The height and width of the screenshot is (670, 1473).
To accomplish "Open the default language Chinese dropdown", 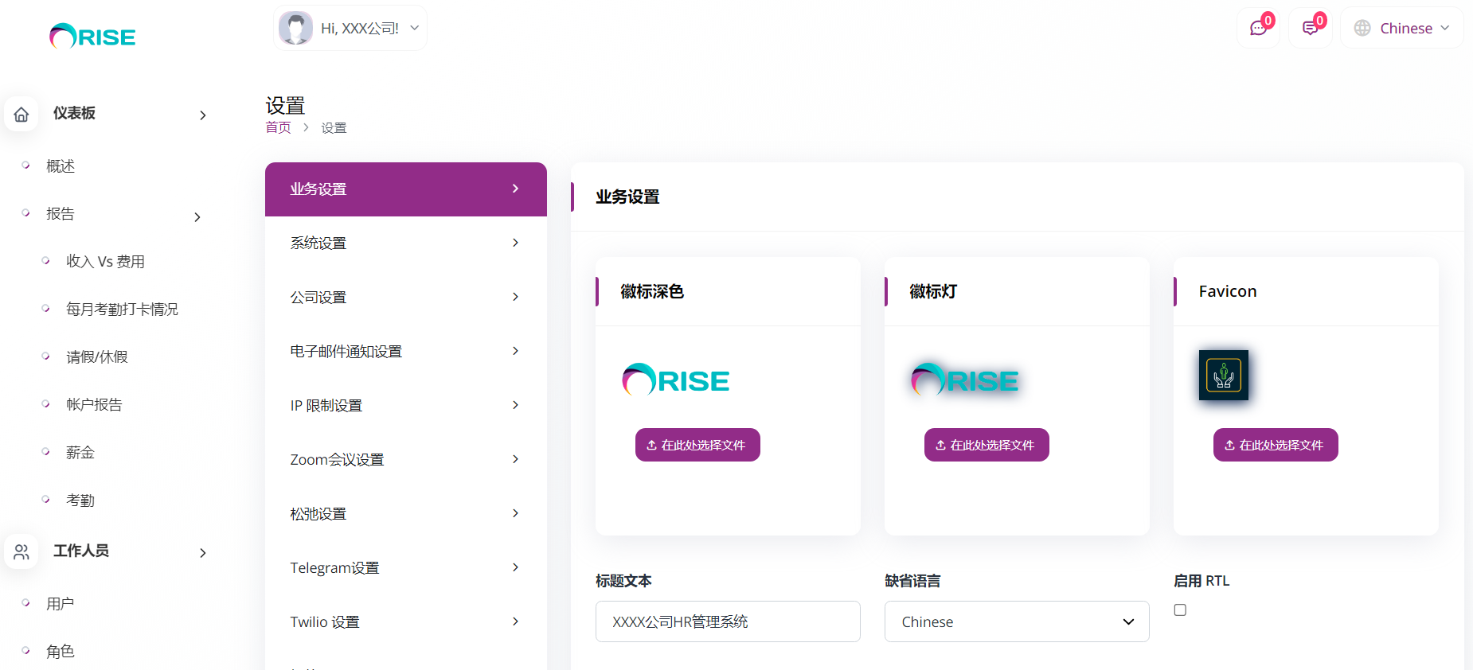I will (1016, 621).
